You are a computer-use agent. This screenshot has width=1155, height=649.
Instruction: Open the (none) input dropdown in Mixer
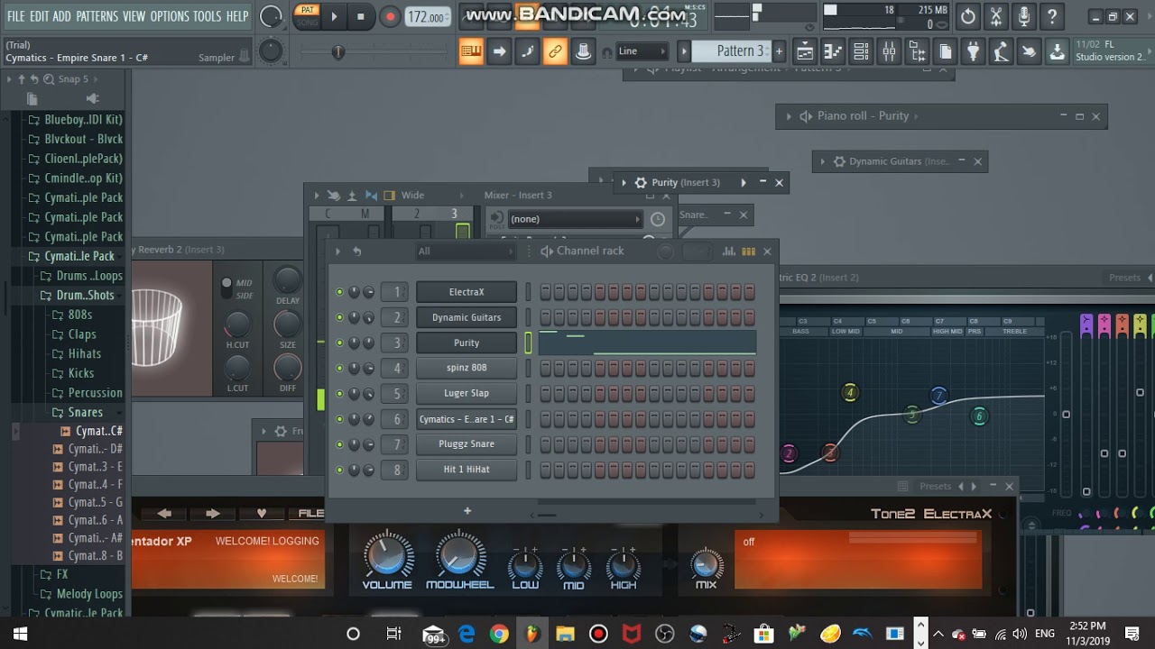(574, 219)
